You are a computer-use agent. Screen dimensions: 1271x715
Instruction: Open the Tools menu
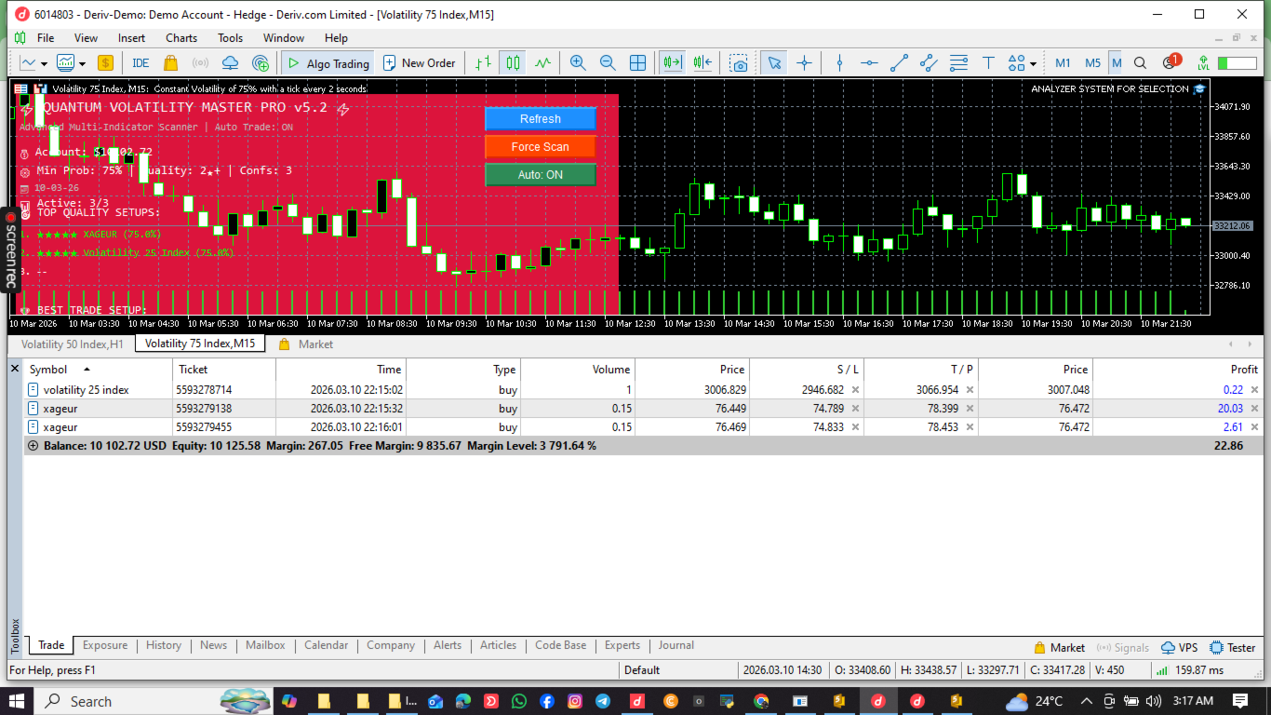[x=230, y=38]
